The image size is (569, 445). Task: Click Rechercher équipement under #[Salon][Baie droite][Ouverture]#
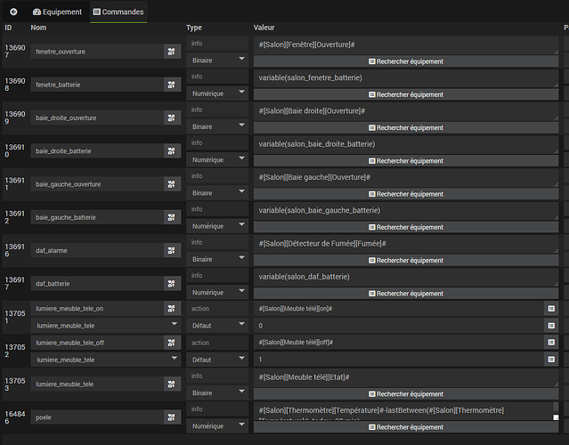pyautogui.click(x=406, y=127)
